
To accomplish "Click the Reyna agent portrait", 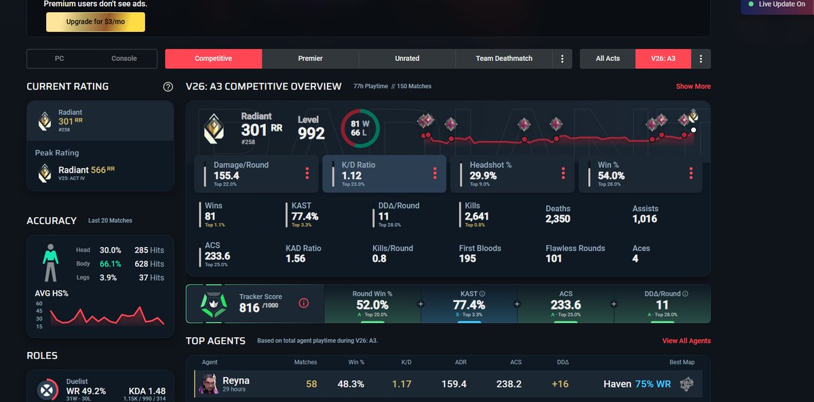I will [208, 384].
